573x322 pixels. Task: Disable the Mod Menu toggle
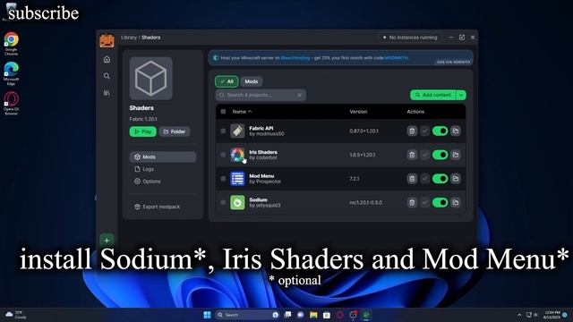tap(440, 179)
